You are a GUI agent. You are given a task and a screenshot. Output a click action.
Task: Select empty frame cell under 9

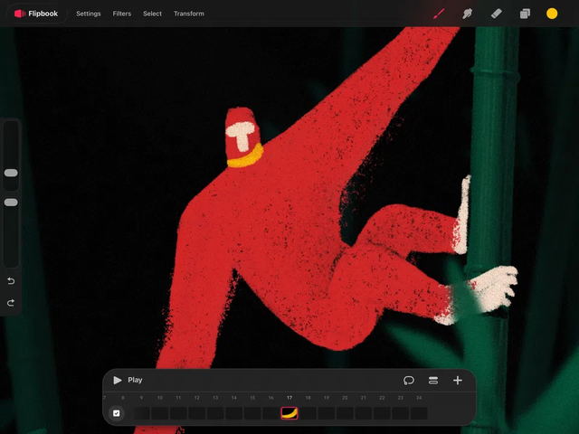[141, 413]
